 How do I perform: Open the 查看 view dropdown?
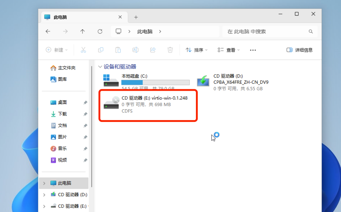(228, 50)
